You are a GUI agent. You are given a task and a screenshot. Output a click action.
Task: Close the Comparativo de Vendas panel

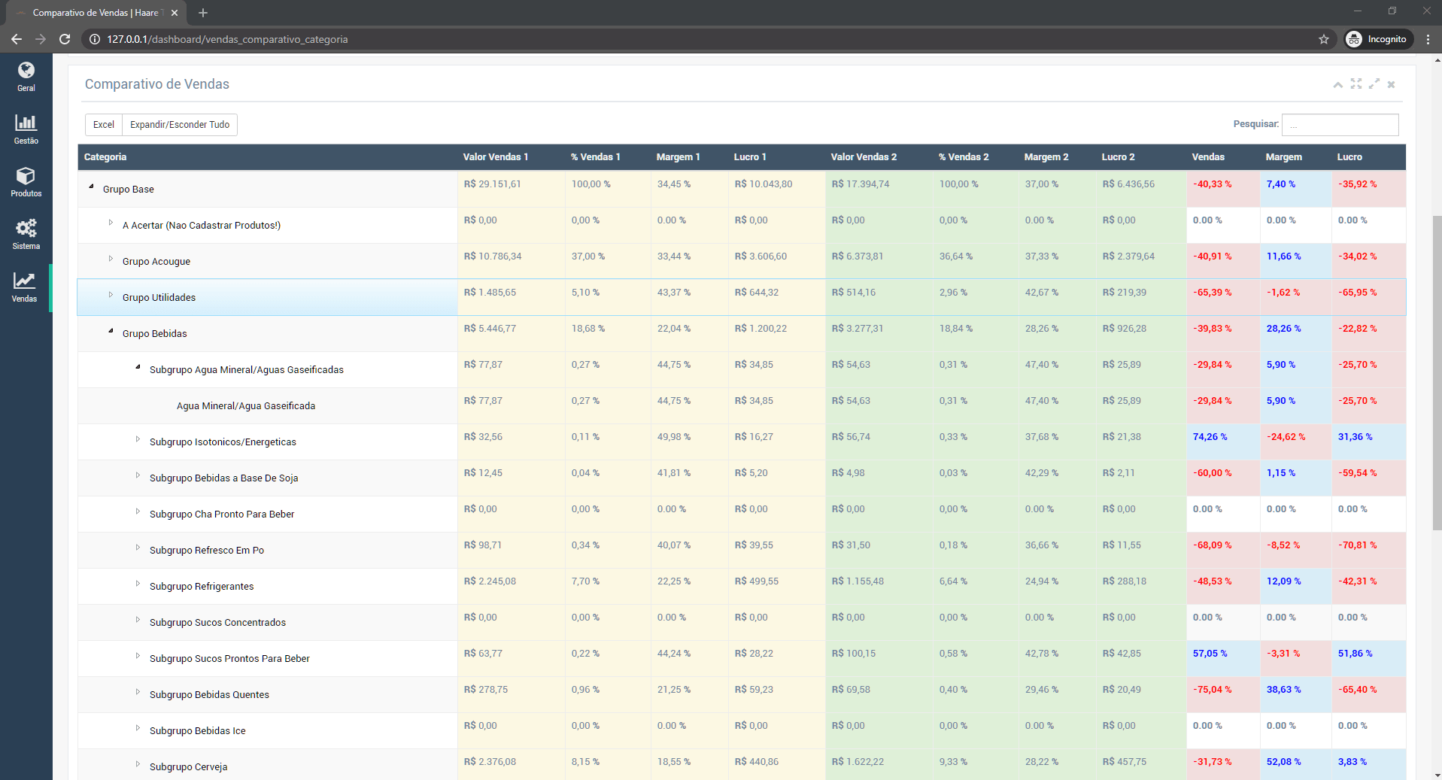tap(1392, 85)
